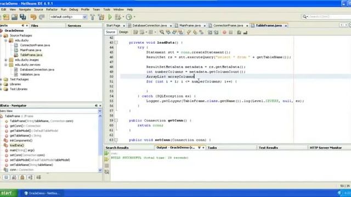Switch to DatabaseConnection.java editor tab
Viewport: 351px width, 197px height.
point(150,26)
